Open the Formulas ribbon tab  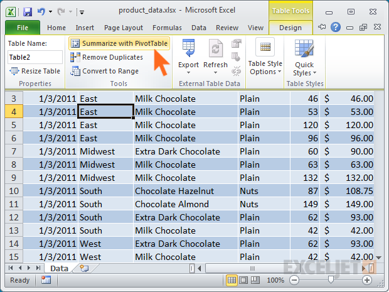coord(168,28)
